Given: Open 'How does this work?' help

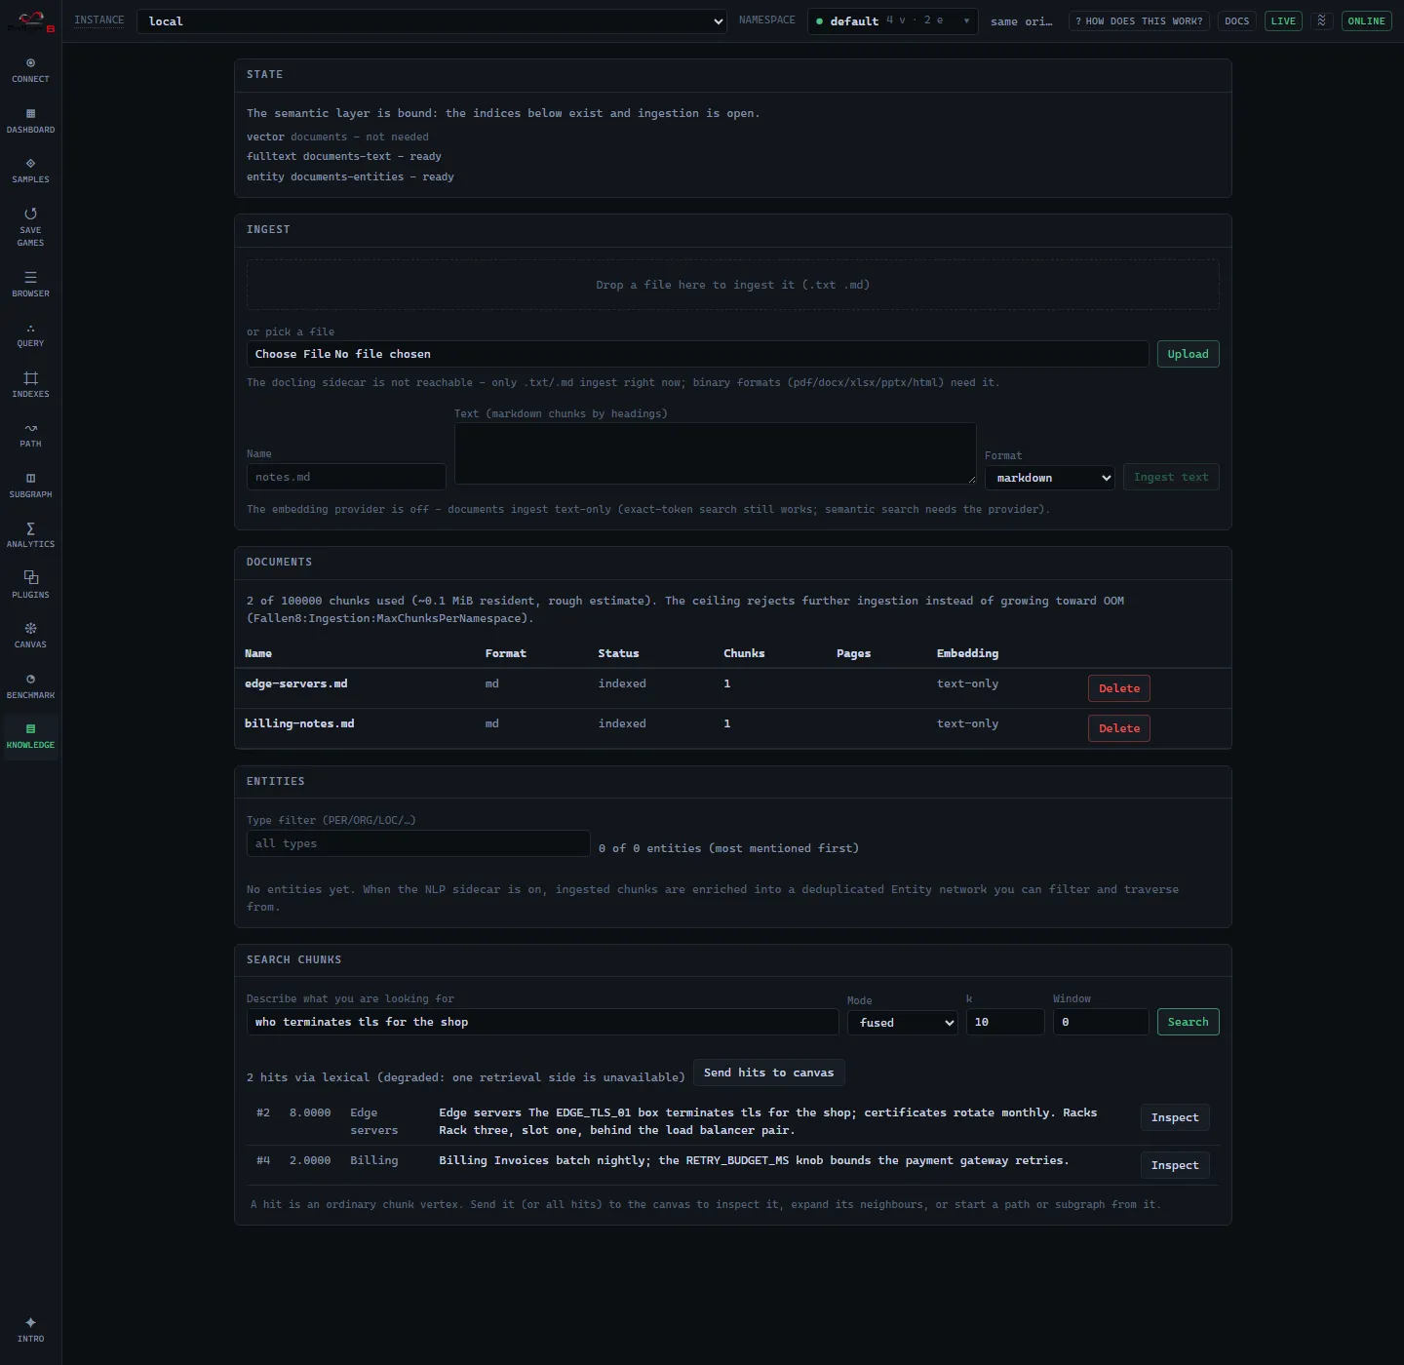Looking at the screenshot, I should click(x=1139, y=20).
